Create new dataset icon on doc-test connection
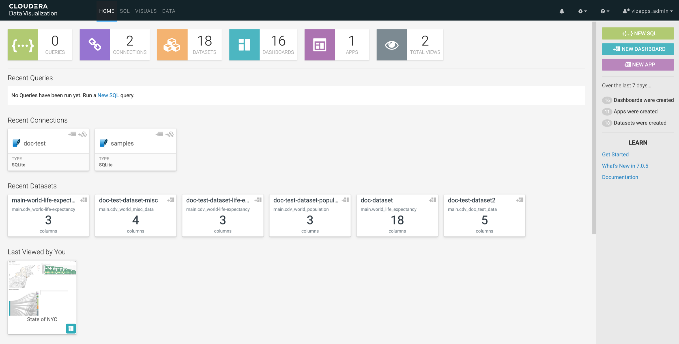679x344 pixels. point(83,134)
